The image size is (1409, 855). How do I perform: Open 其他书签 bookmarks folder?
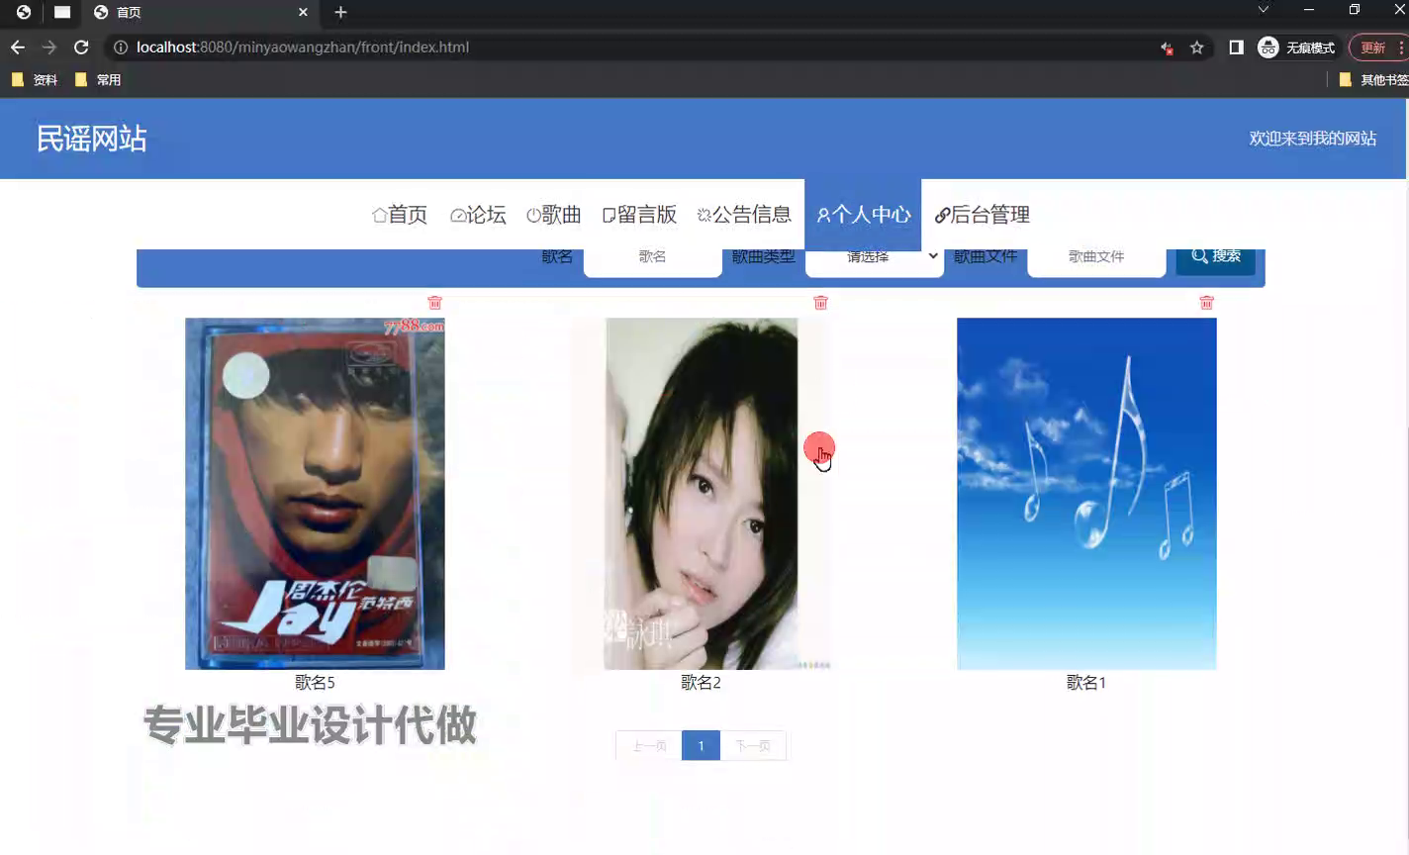(1373, 80)
